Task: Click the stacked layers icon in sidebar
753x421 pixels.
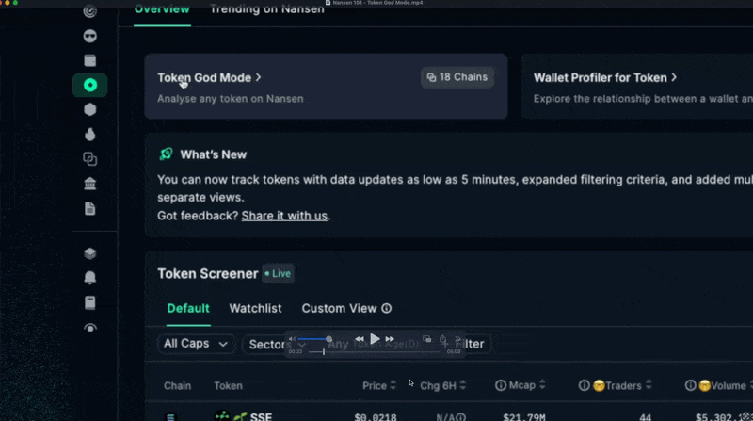Action: pos(90,253)
